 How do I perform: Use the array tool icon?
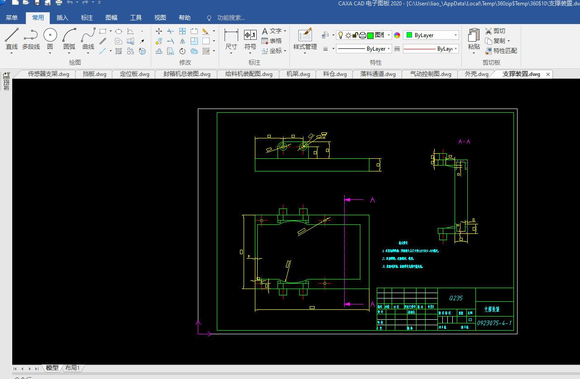point(182,31)
